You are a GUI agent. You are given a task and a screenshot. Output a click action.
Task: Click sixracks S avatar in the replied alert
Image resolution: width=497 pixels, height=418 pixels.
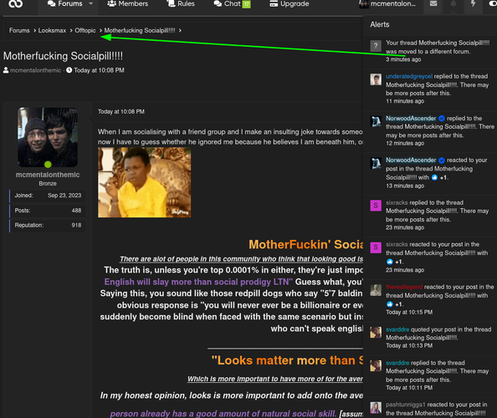coord(376,206)
